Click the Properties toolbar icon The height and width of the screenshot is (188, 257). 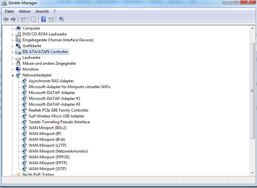(x=33, y=19)
